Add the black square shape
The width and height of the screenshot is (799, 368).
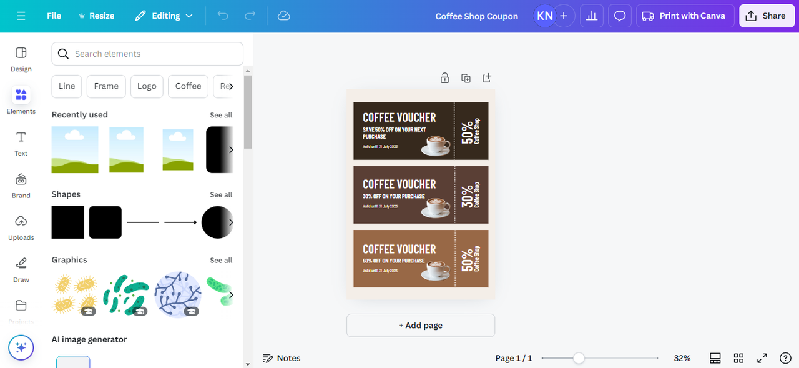pyautogui.click(x=68, y=222)
